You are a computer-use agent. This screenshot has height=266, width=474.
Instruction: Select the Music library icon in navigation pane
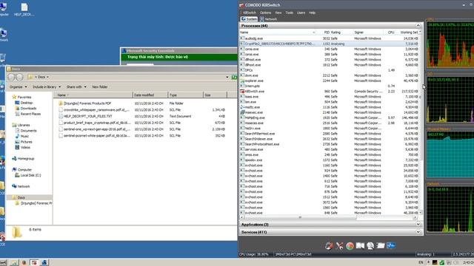point(17,136)
